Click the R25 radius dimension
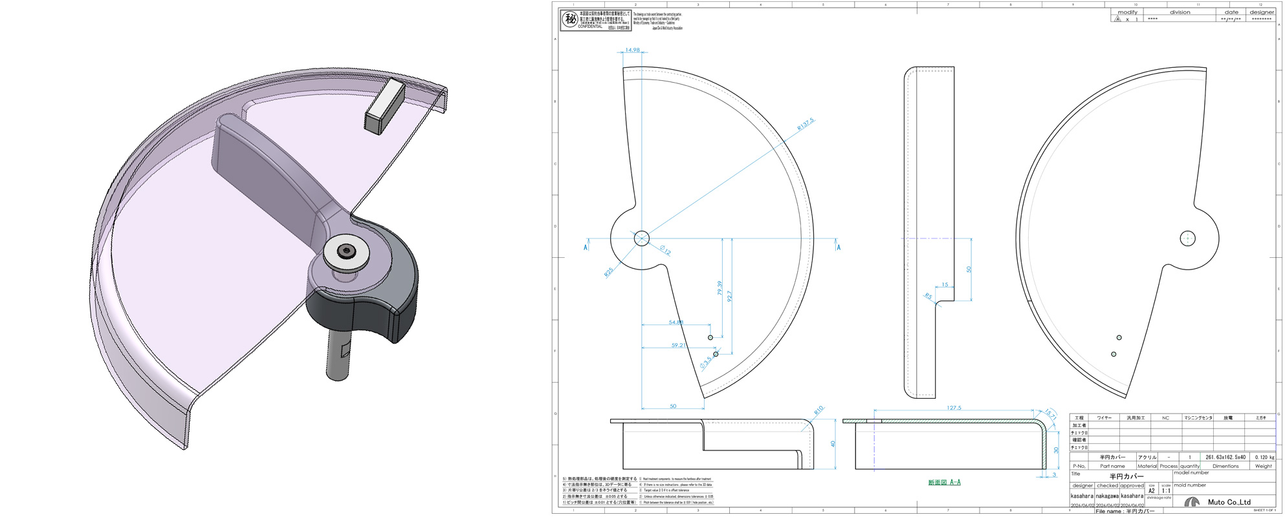Viewport: 1285px width, 517px height. tap(608, 273)
